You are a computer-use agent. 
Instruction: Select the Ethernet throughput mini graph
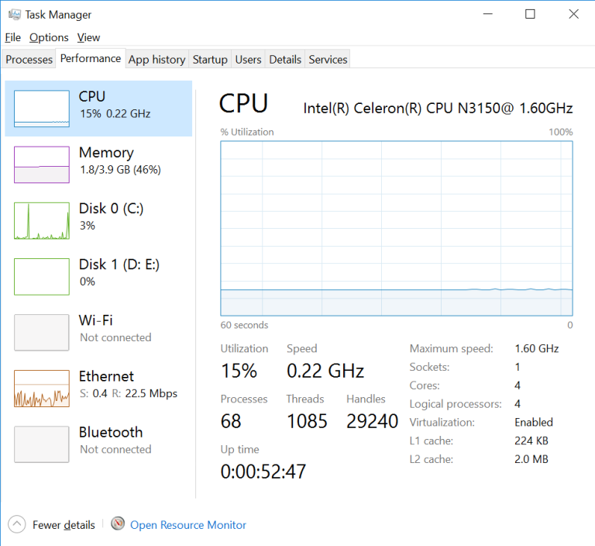point(42,388)
